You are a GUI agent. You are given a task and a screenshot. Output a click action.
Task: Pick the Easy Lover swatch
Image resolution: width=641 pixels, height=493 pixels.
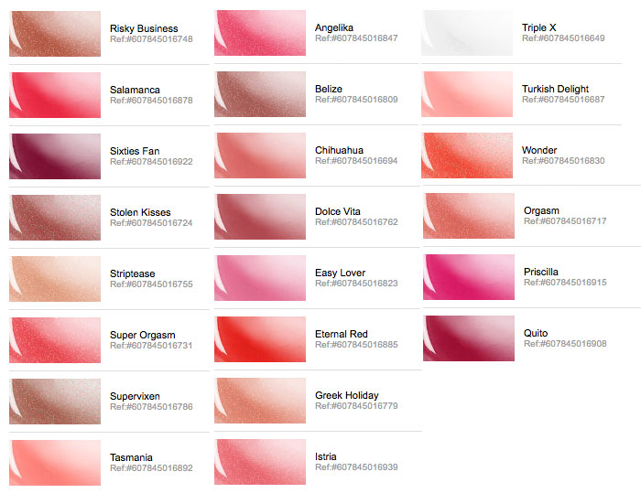point(260,278)
